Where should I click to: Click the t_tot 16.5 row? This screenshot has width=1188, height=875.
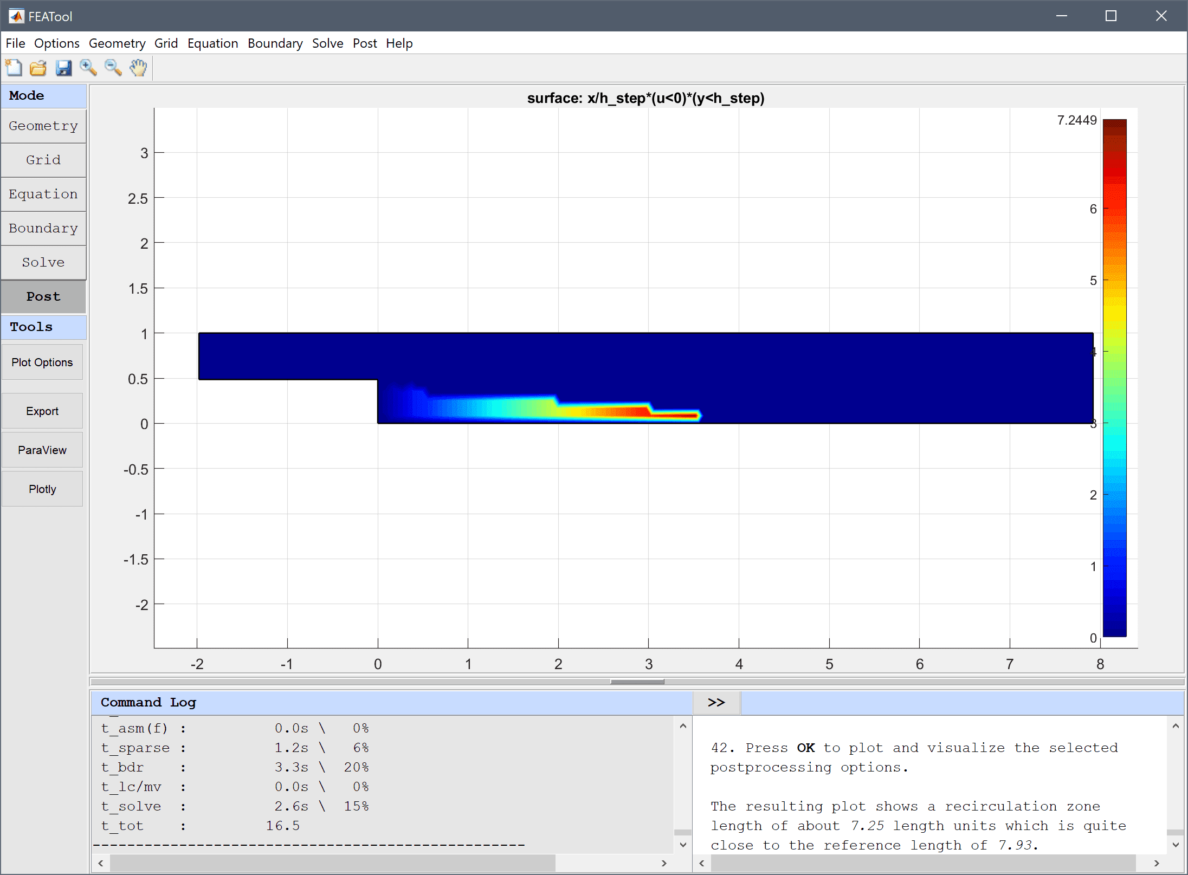click(201, 826)
